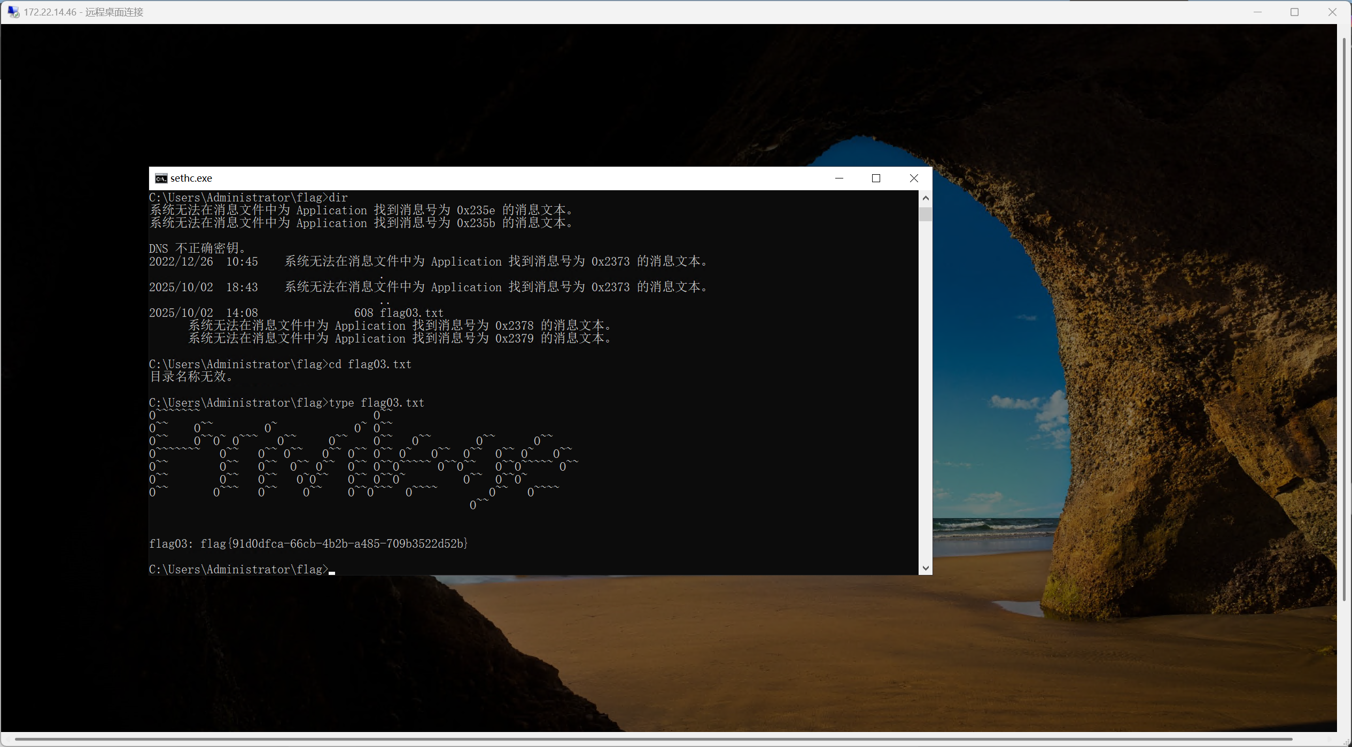
Task: Click the Remote Desktop Connection title icon
Action: 13,12
